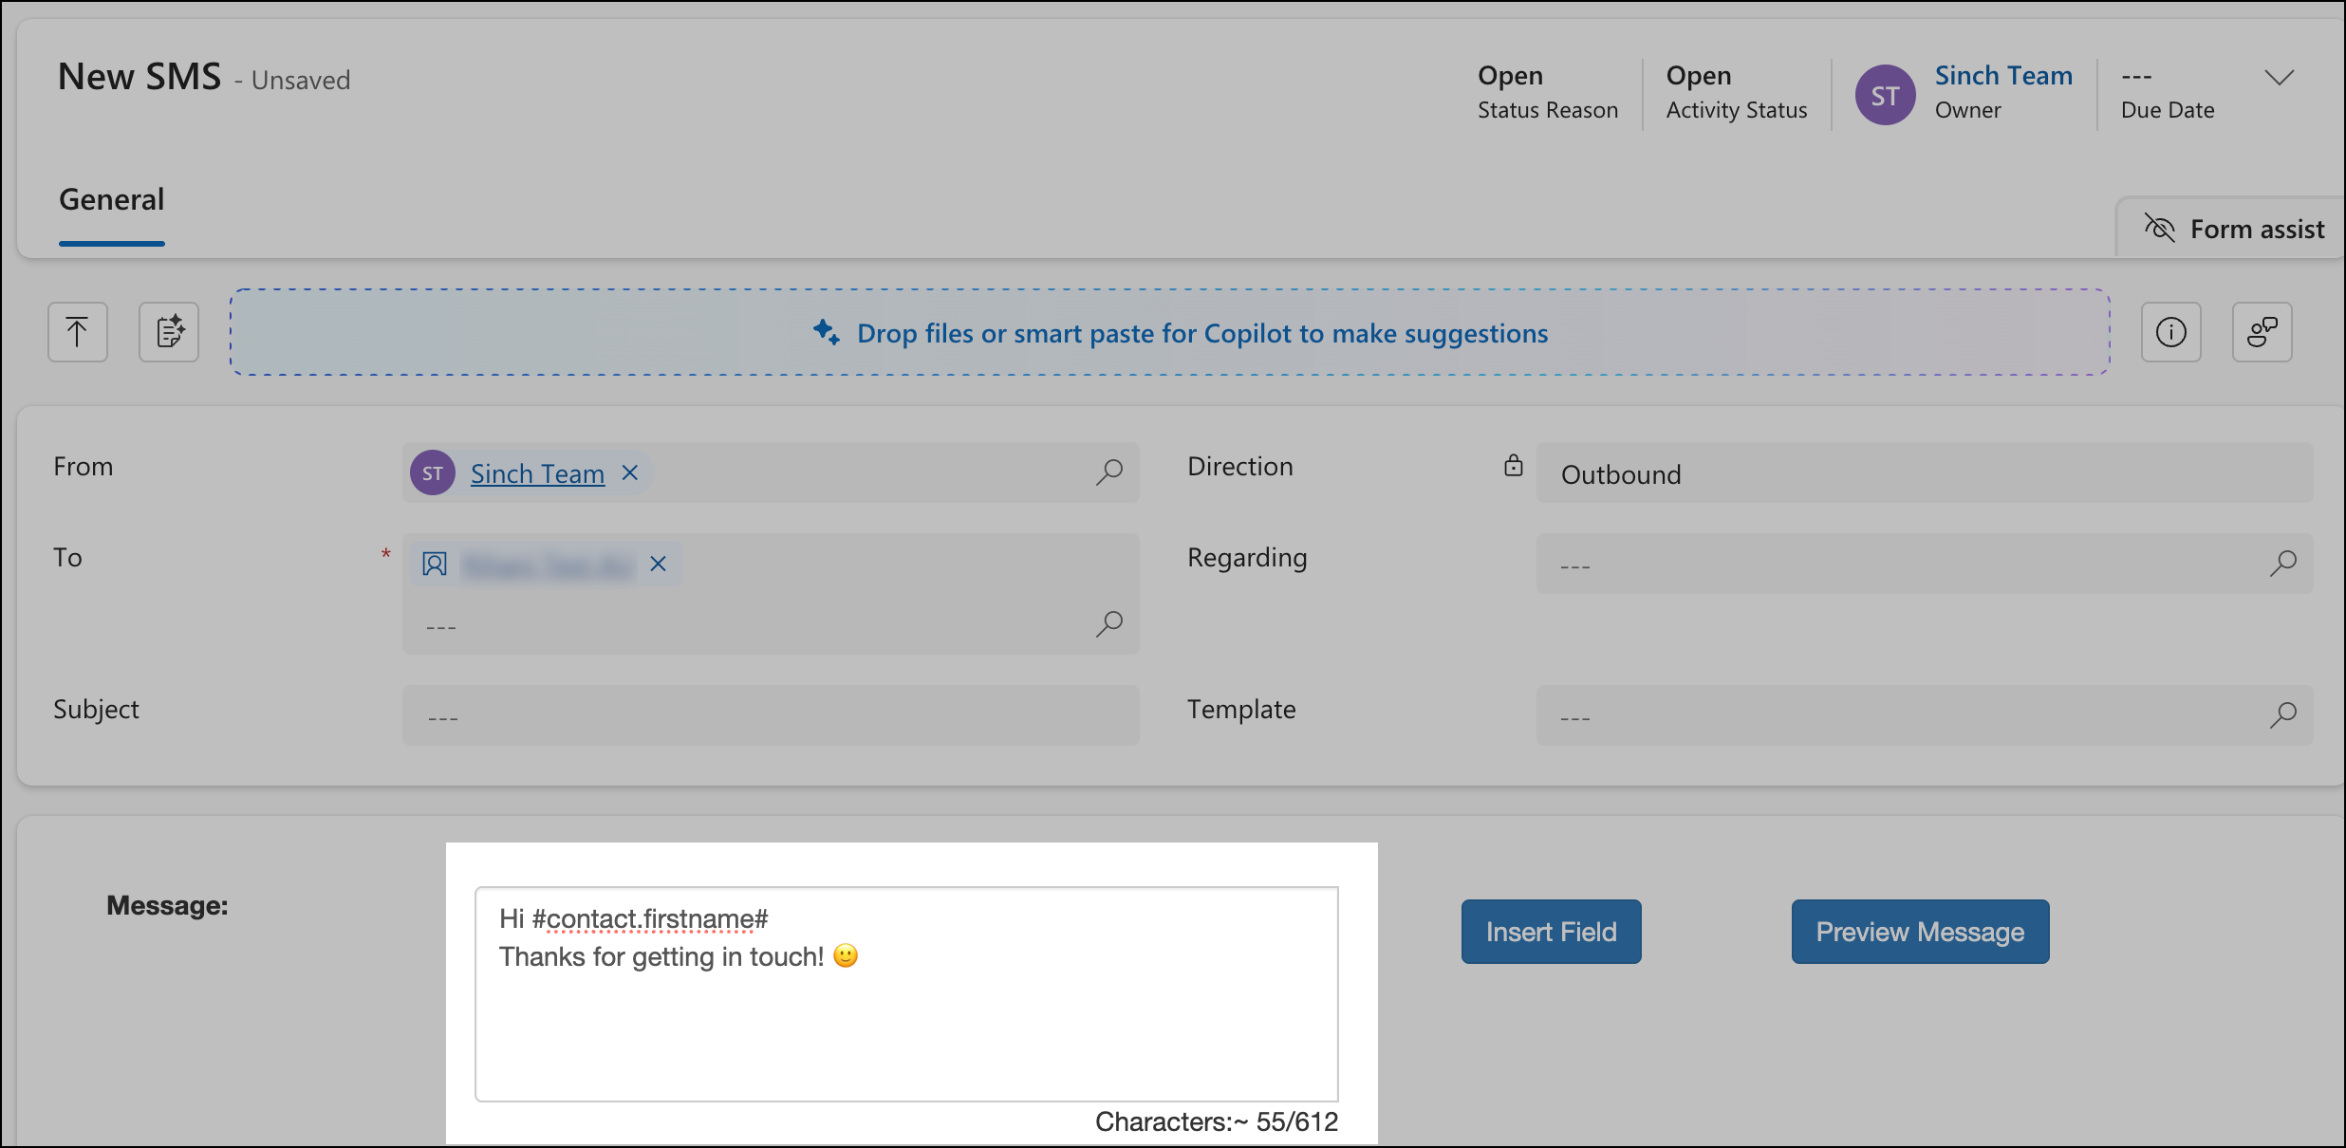Viewport: 2346px width, 1148px height.
Task: Click the Insert Field button
Action: (x=1551, y=931)
